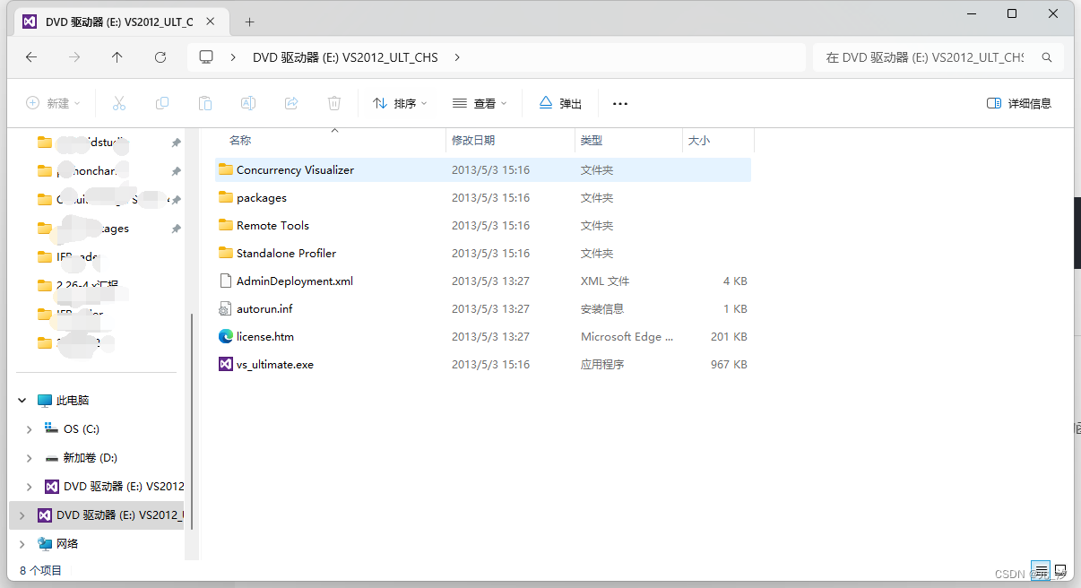Collapse the This PC (此电脑) tree node
Viewport: 1081px width, 588px height.
(x=22, y=401)
